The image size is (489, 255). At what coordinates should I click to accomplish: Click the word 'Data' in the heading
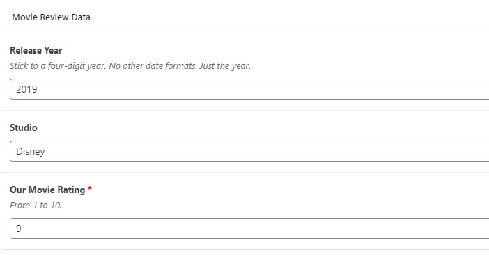(81, 17)
